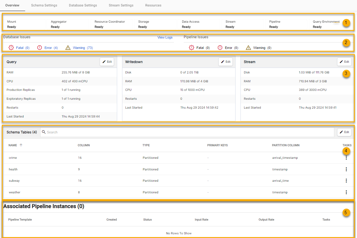Screen dimensions: 357x238
Task: Switch to the Database Settings tab
Action: 83,5
